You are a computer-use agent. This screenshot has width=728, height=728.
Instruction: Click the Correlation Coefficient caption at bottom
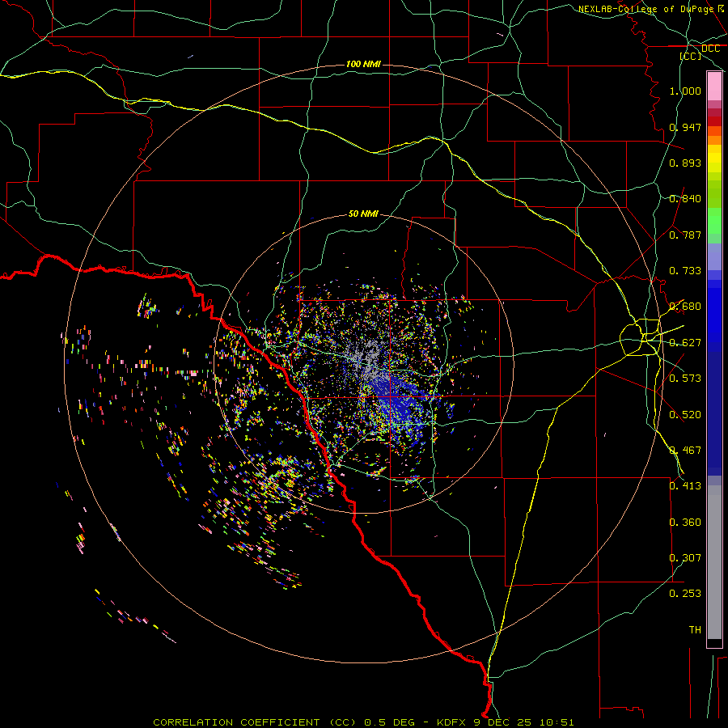click(363, 722)
